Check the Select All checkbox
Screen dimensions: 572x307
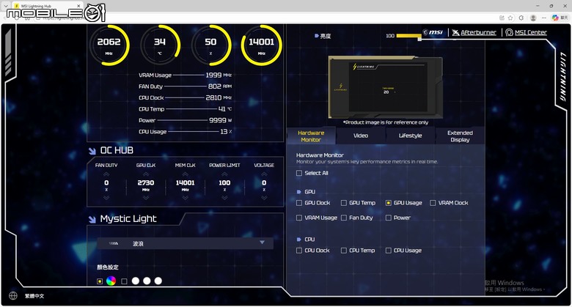click(x=299, y=173)
